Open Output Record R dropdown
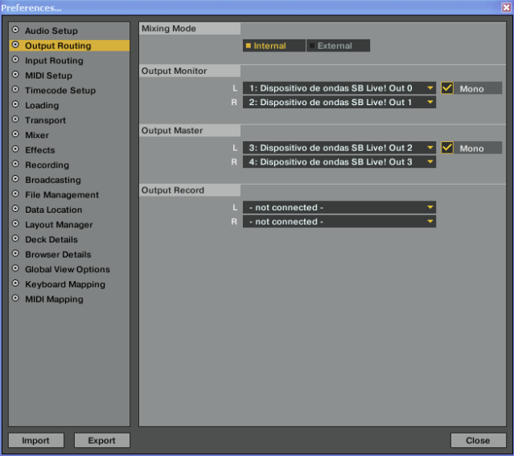 [x=339, y=222]
